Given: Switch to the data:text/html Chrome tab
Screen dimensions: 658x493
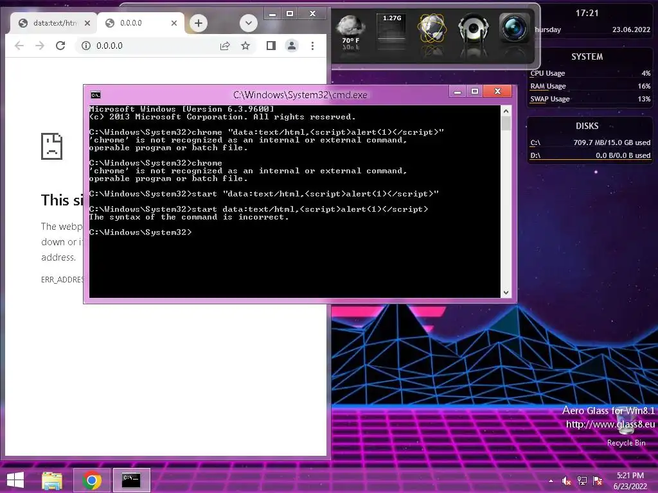Looking at the screenshot, I should coord(54,23).
